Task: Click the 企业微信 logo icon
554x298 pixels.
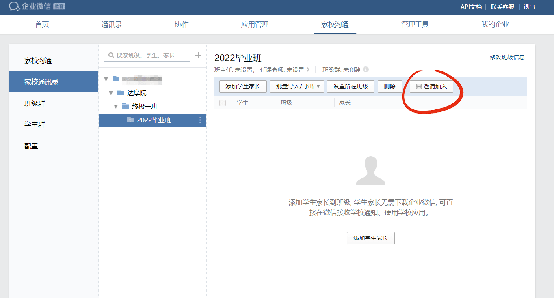Action: point(14,6)
